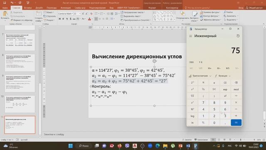
Task: Open the Shape Fill (Заливка фигуры) dropdown
Action: [x=210, y=12]
